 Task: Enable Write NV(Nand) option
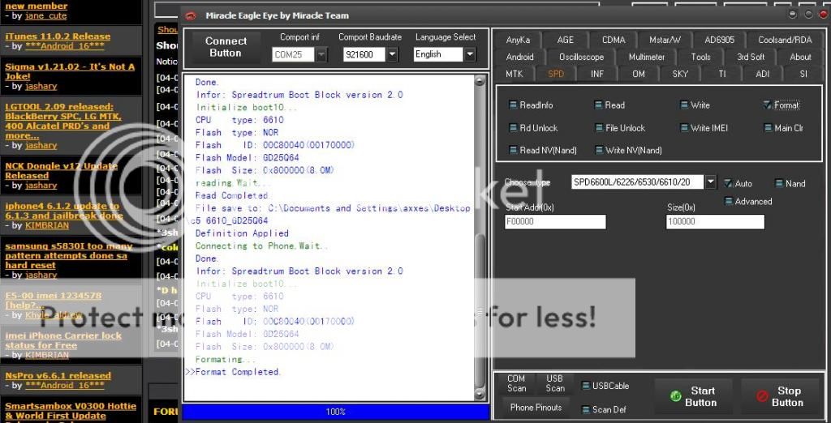(x=600, y=150)
